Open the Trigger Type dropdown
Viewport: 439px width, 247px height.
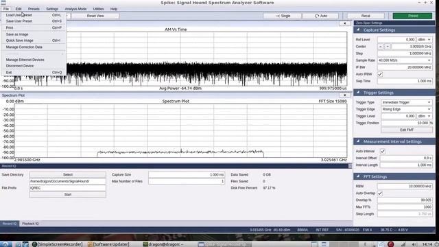point(407,102)
